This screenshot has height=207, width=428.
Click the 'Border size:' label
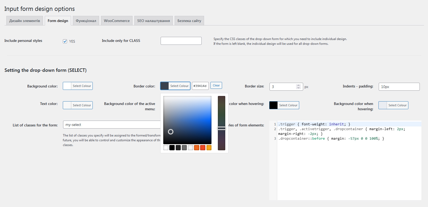pos(254,86)
